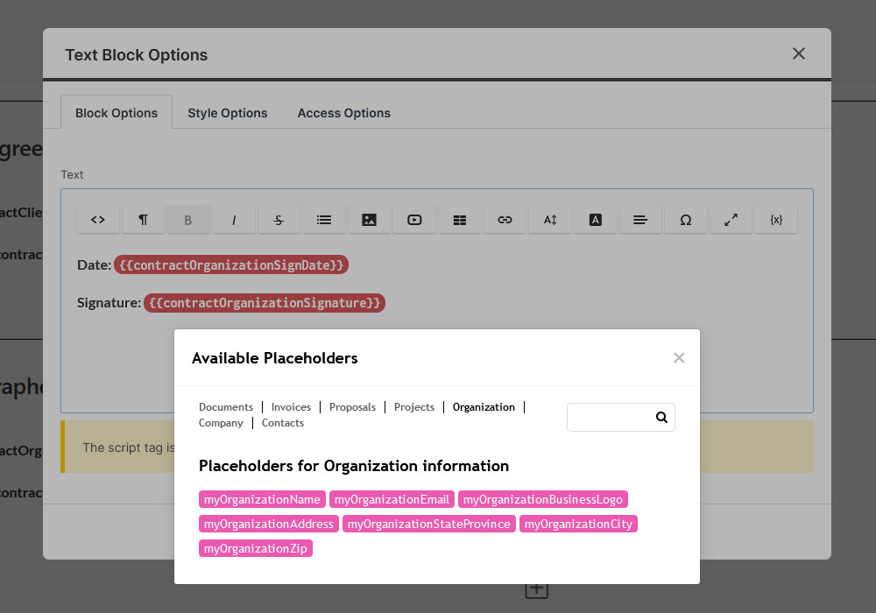Screen dimensions: 876x613
Task: Close the Available Placeholders popup
Action: click(678, 357)
